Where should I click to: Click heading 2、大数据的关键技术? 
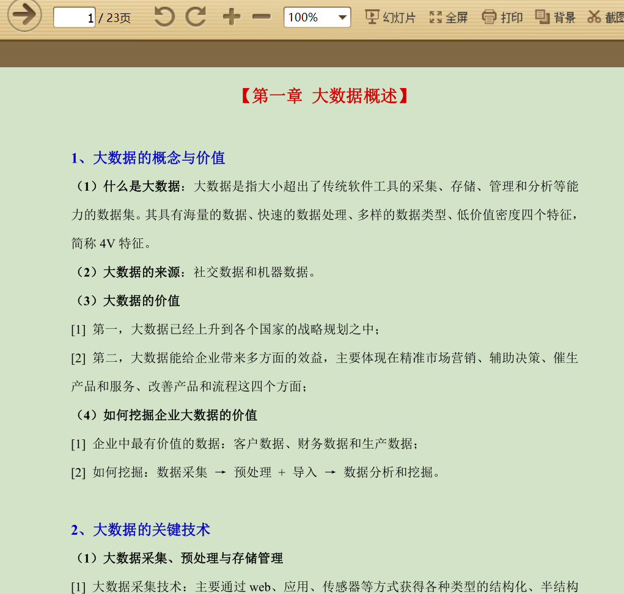coord(141,530)
